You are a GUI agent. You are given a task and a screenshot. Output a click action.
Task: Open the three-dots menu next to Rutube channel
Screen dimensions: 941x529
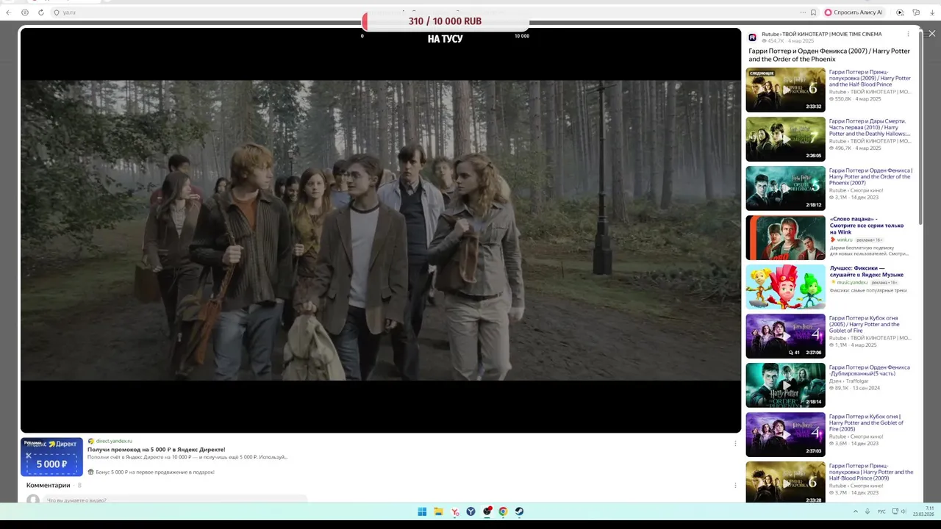click(908, 35)
